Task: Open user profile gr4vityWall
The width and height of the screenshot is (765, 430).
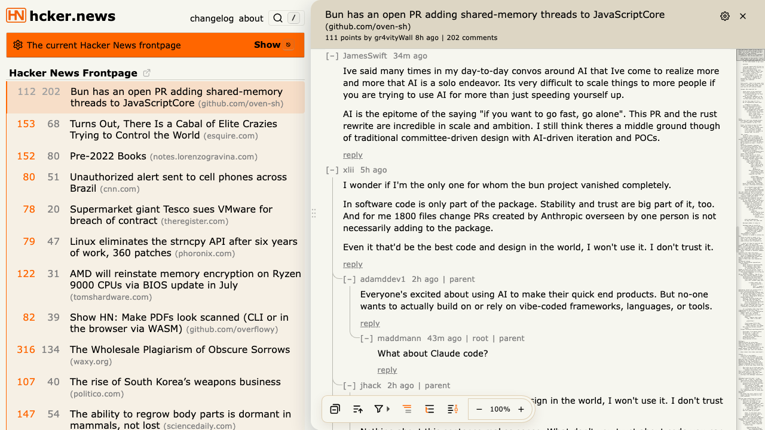Action: point(393,38)
